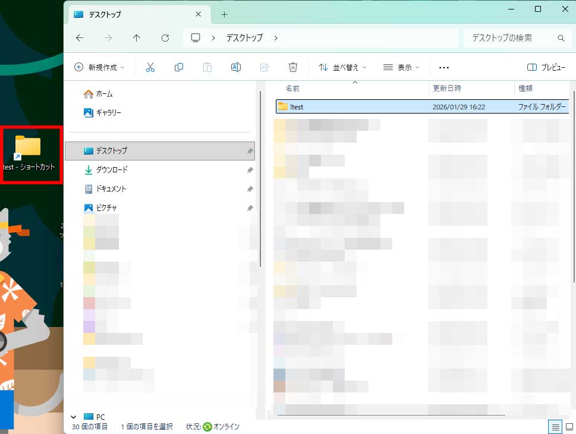Switch to details view layout icon
This screenshot has width=576, height=434.
click(555, 426)
